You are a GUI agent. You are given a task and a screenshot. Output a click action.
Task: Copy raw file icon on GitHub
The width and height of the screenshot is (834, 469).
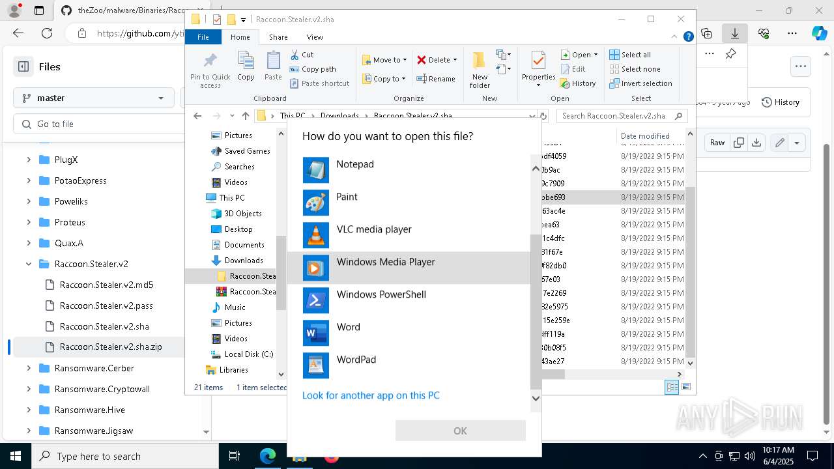(739, 143)
